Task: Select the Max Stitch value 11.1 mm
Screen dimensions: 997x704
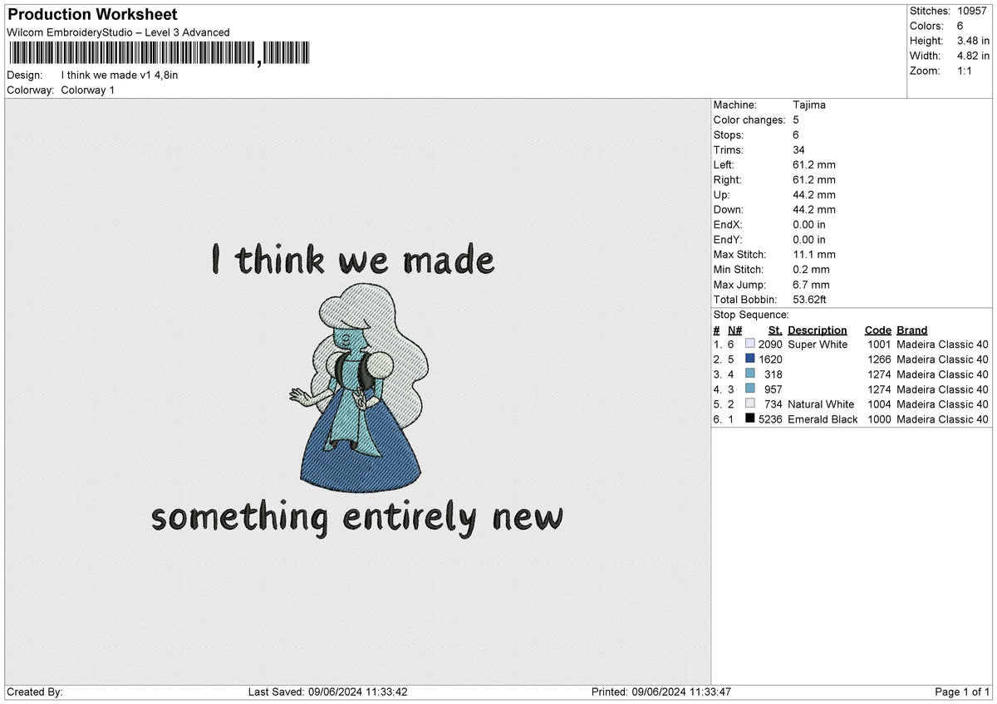Action: point(815,255)
